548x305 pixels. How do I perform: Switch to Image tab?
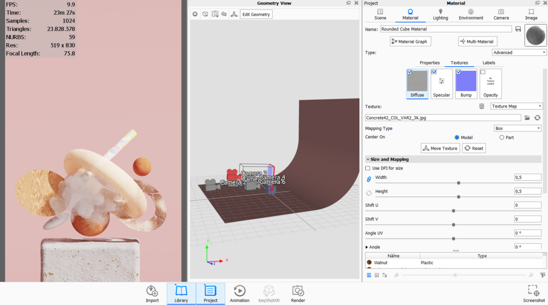click(531, 14)
